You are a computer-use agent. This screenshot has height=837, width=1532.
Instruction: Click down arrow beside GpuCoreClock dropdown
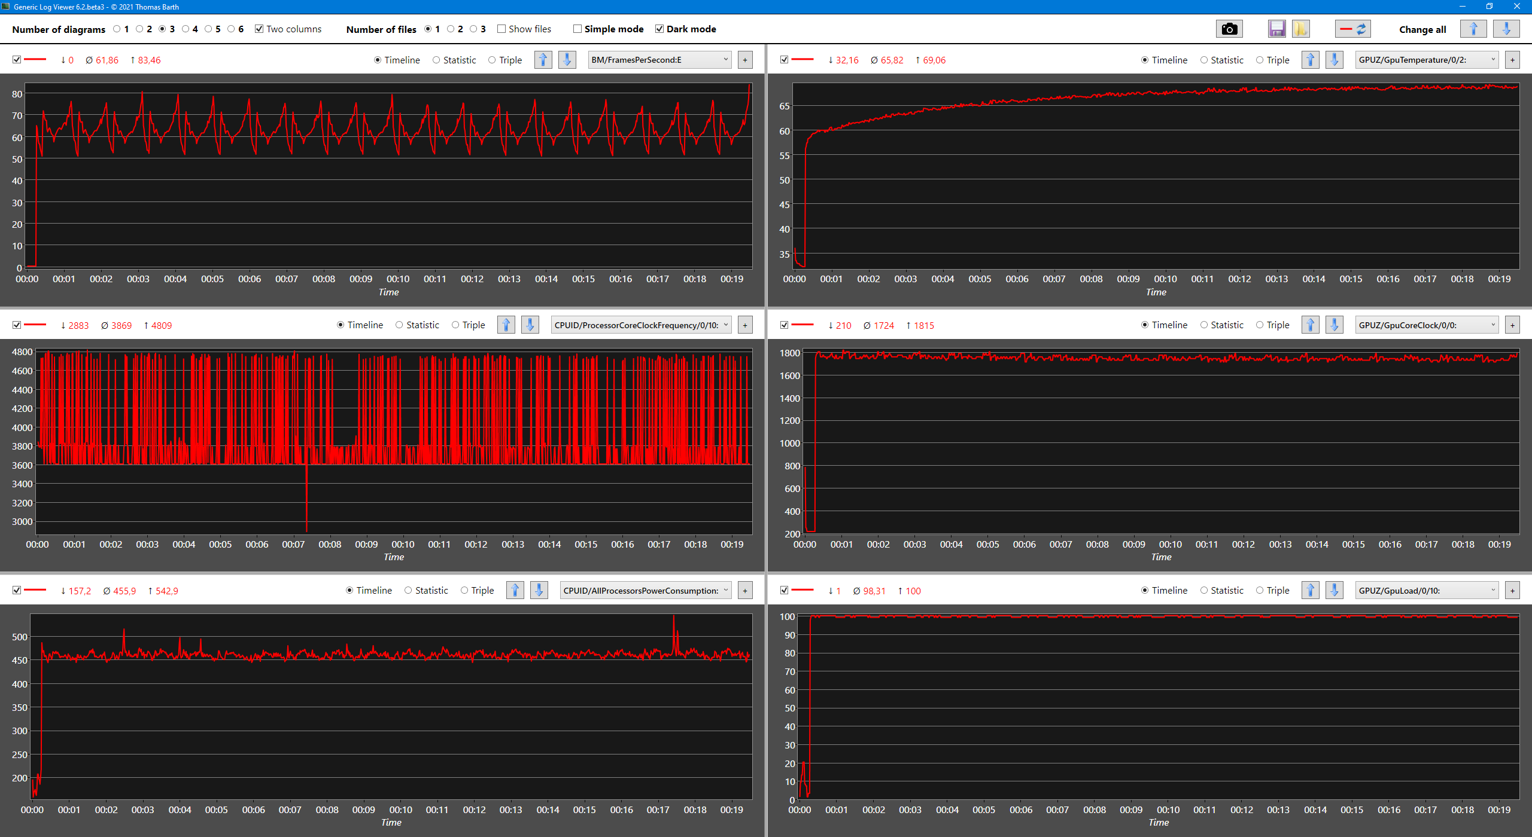[1334, 325]
